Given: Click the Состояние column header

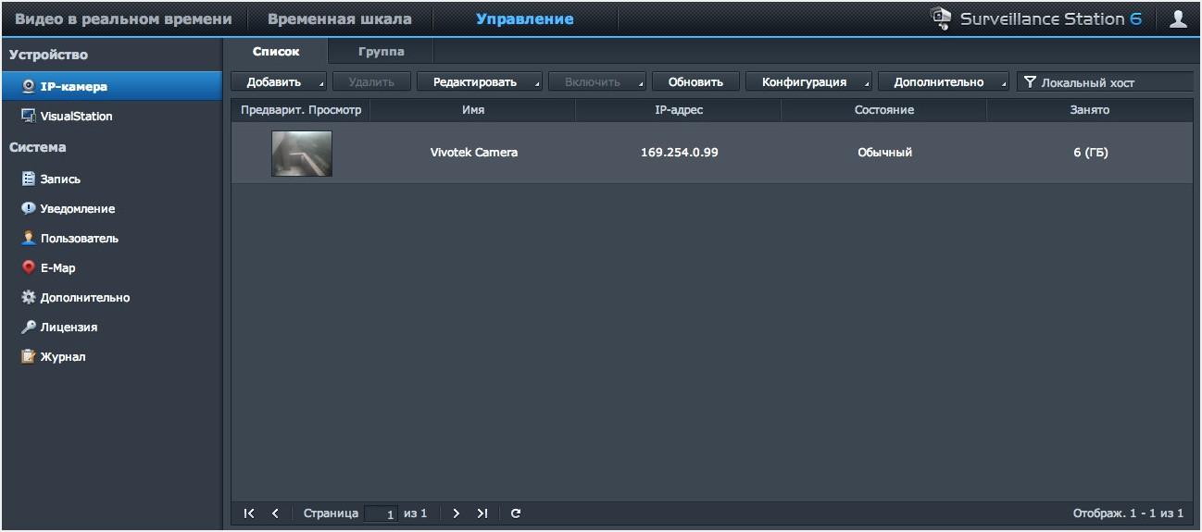Looking at the screenshot, I should click(x=884, y=110).
